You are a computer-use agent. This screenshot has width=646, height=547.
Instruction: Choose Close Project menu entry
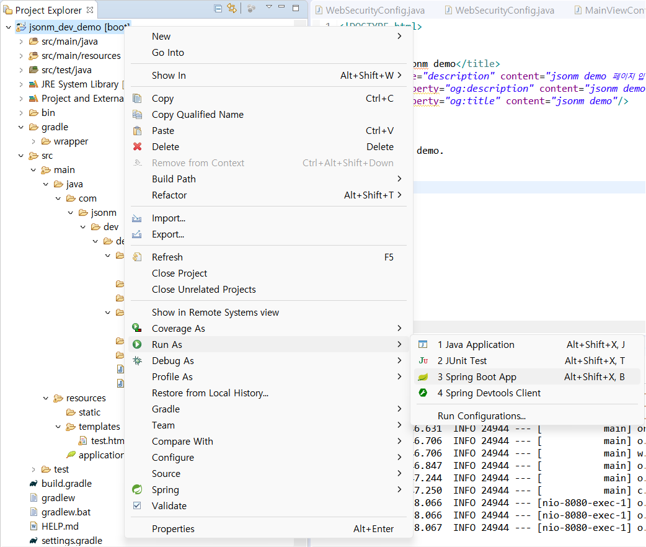point(268,273)
